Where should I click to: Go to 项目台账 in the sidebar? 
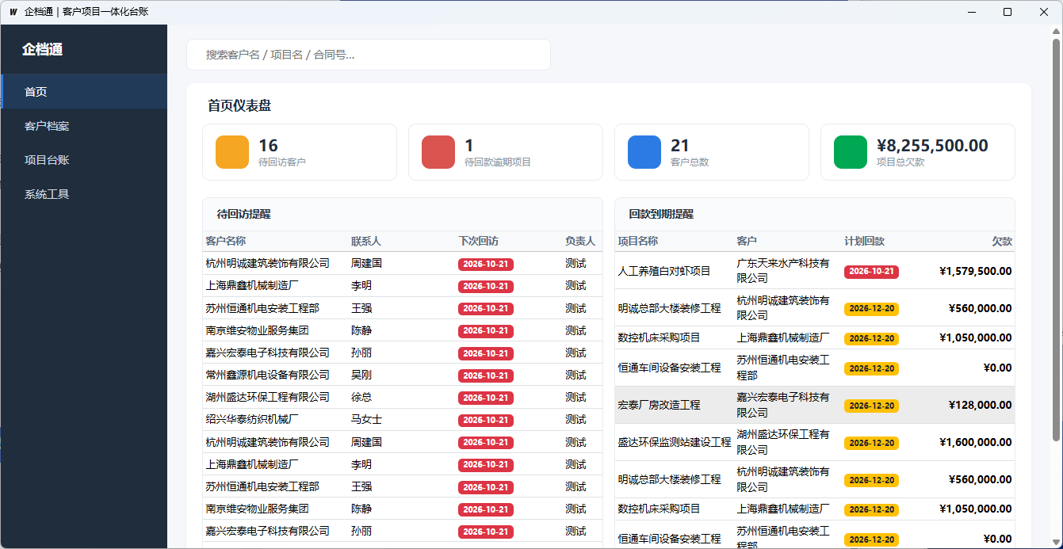pos(84,160)
